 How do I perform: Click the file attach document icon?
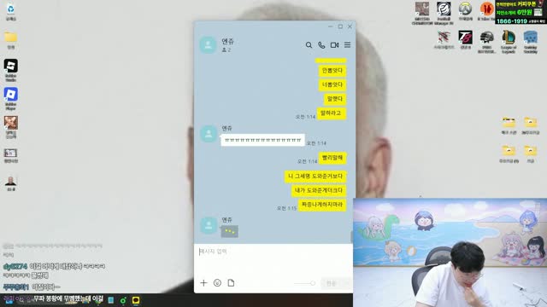tap(231, 283)
